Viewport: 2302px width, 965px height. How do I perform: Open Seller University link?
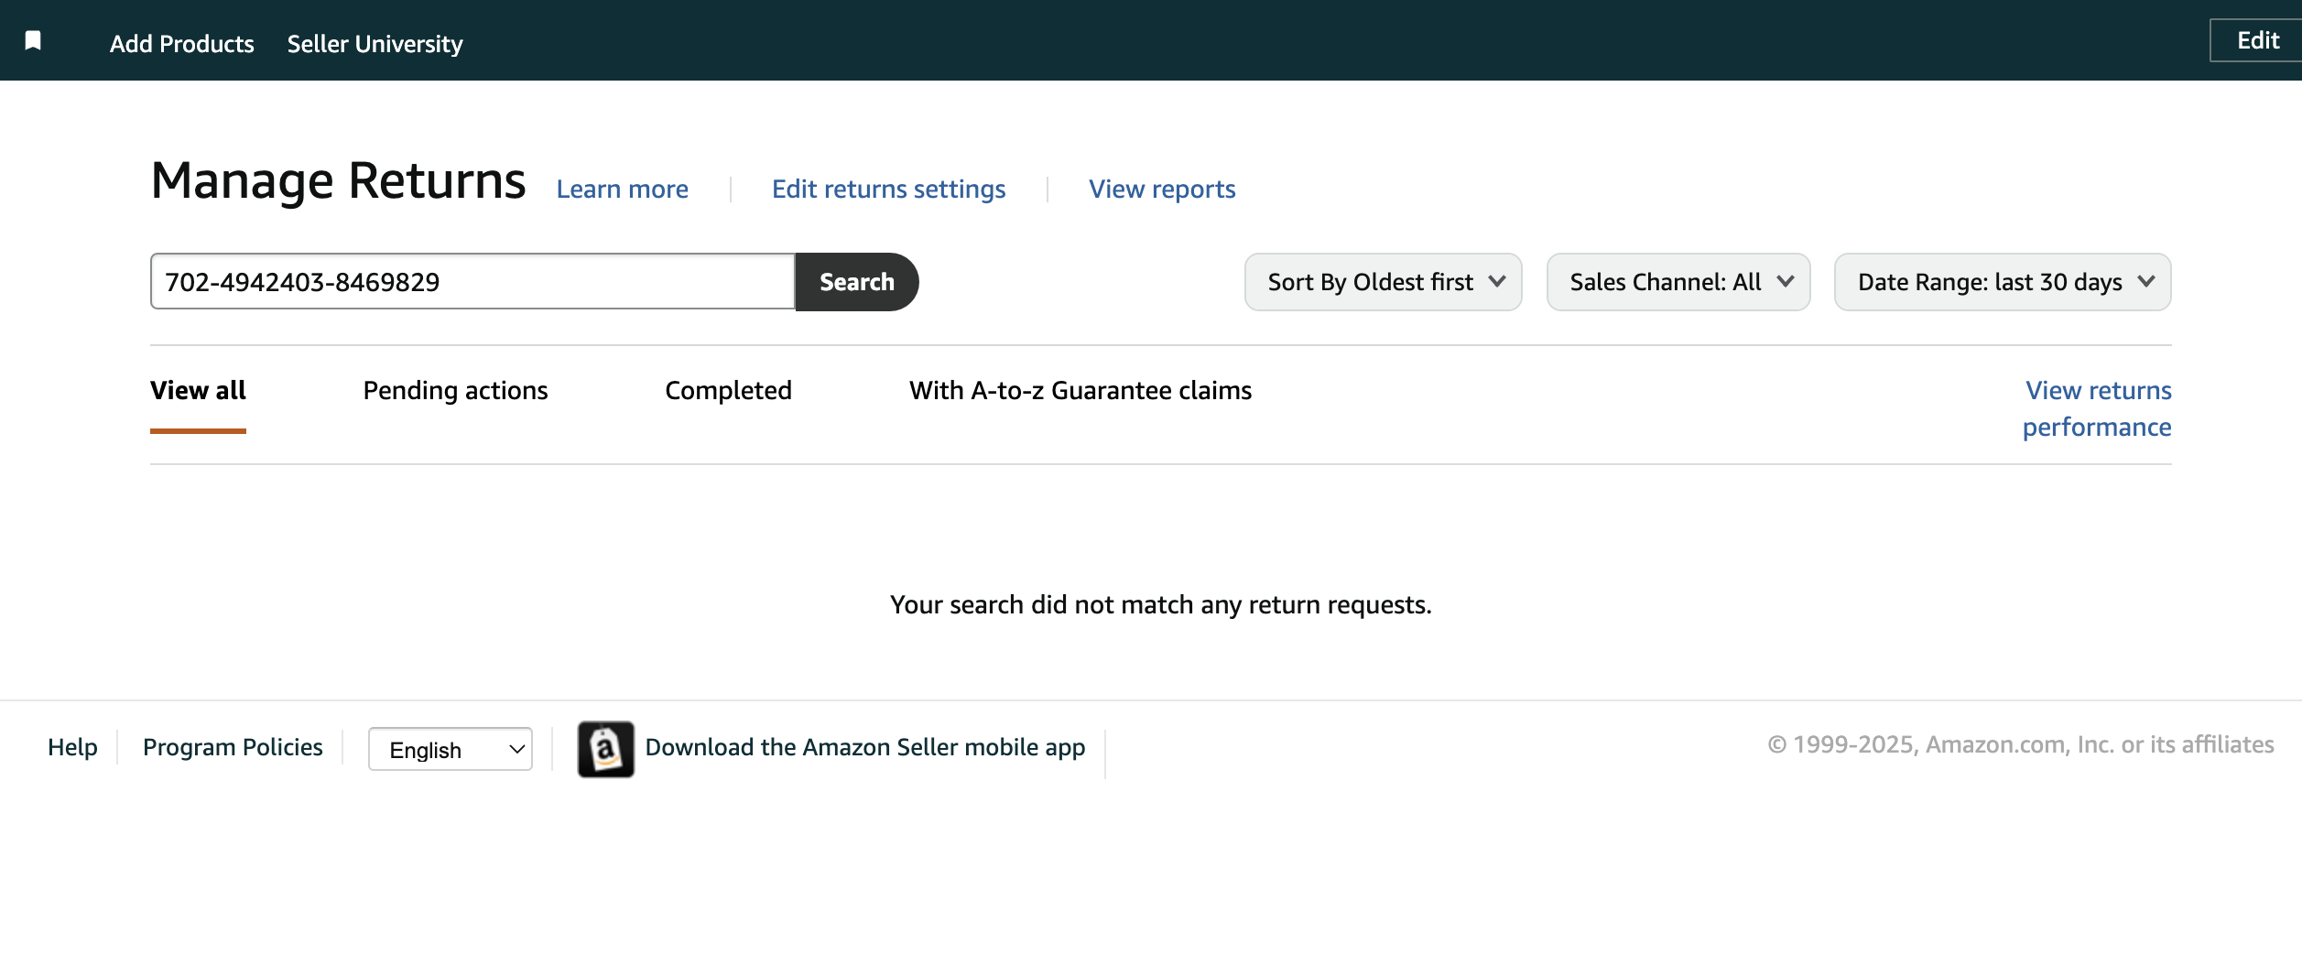click(375, 43)
